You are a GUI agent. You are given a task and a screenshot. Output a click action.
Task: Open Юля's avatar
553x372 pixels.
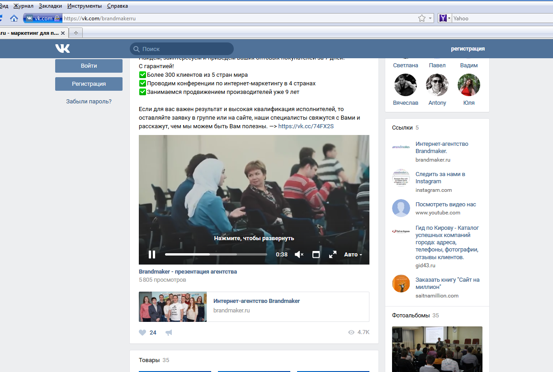(469, 85)
